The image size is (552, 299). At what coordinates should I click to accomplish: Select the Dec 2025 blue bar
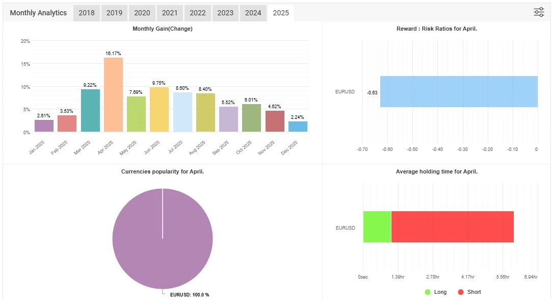[298, 127]
